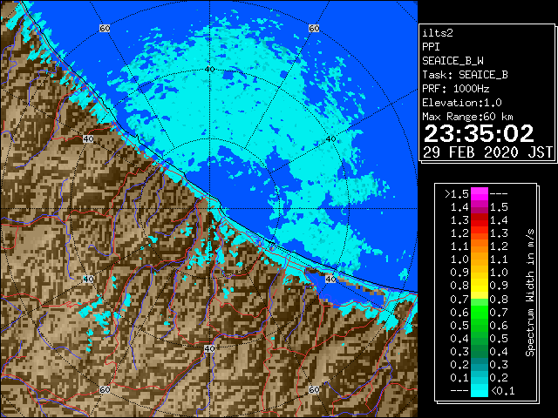Pick the bright green swatch beside 0.6

click(x=479, y=312)
